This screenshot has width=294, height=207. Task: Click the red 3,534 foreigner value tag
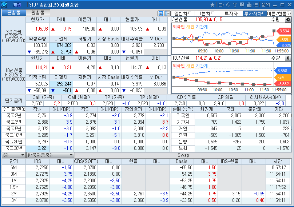(x=284, y=31)
